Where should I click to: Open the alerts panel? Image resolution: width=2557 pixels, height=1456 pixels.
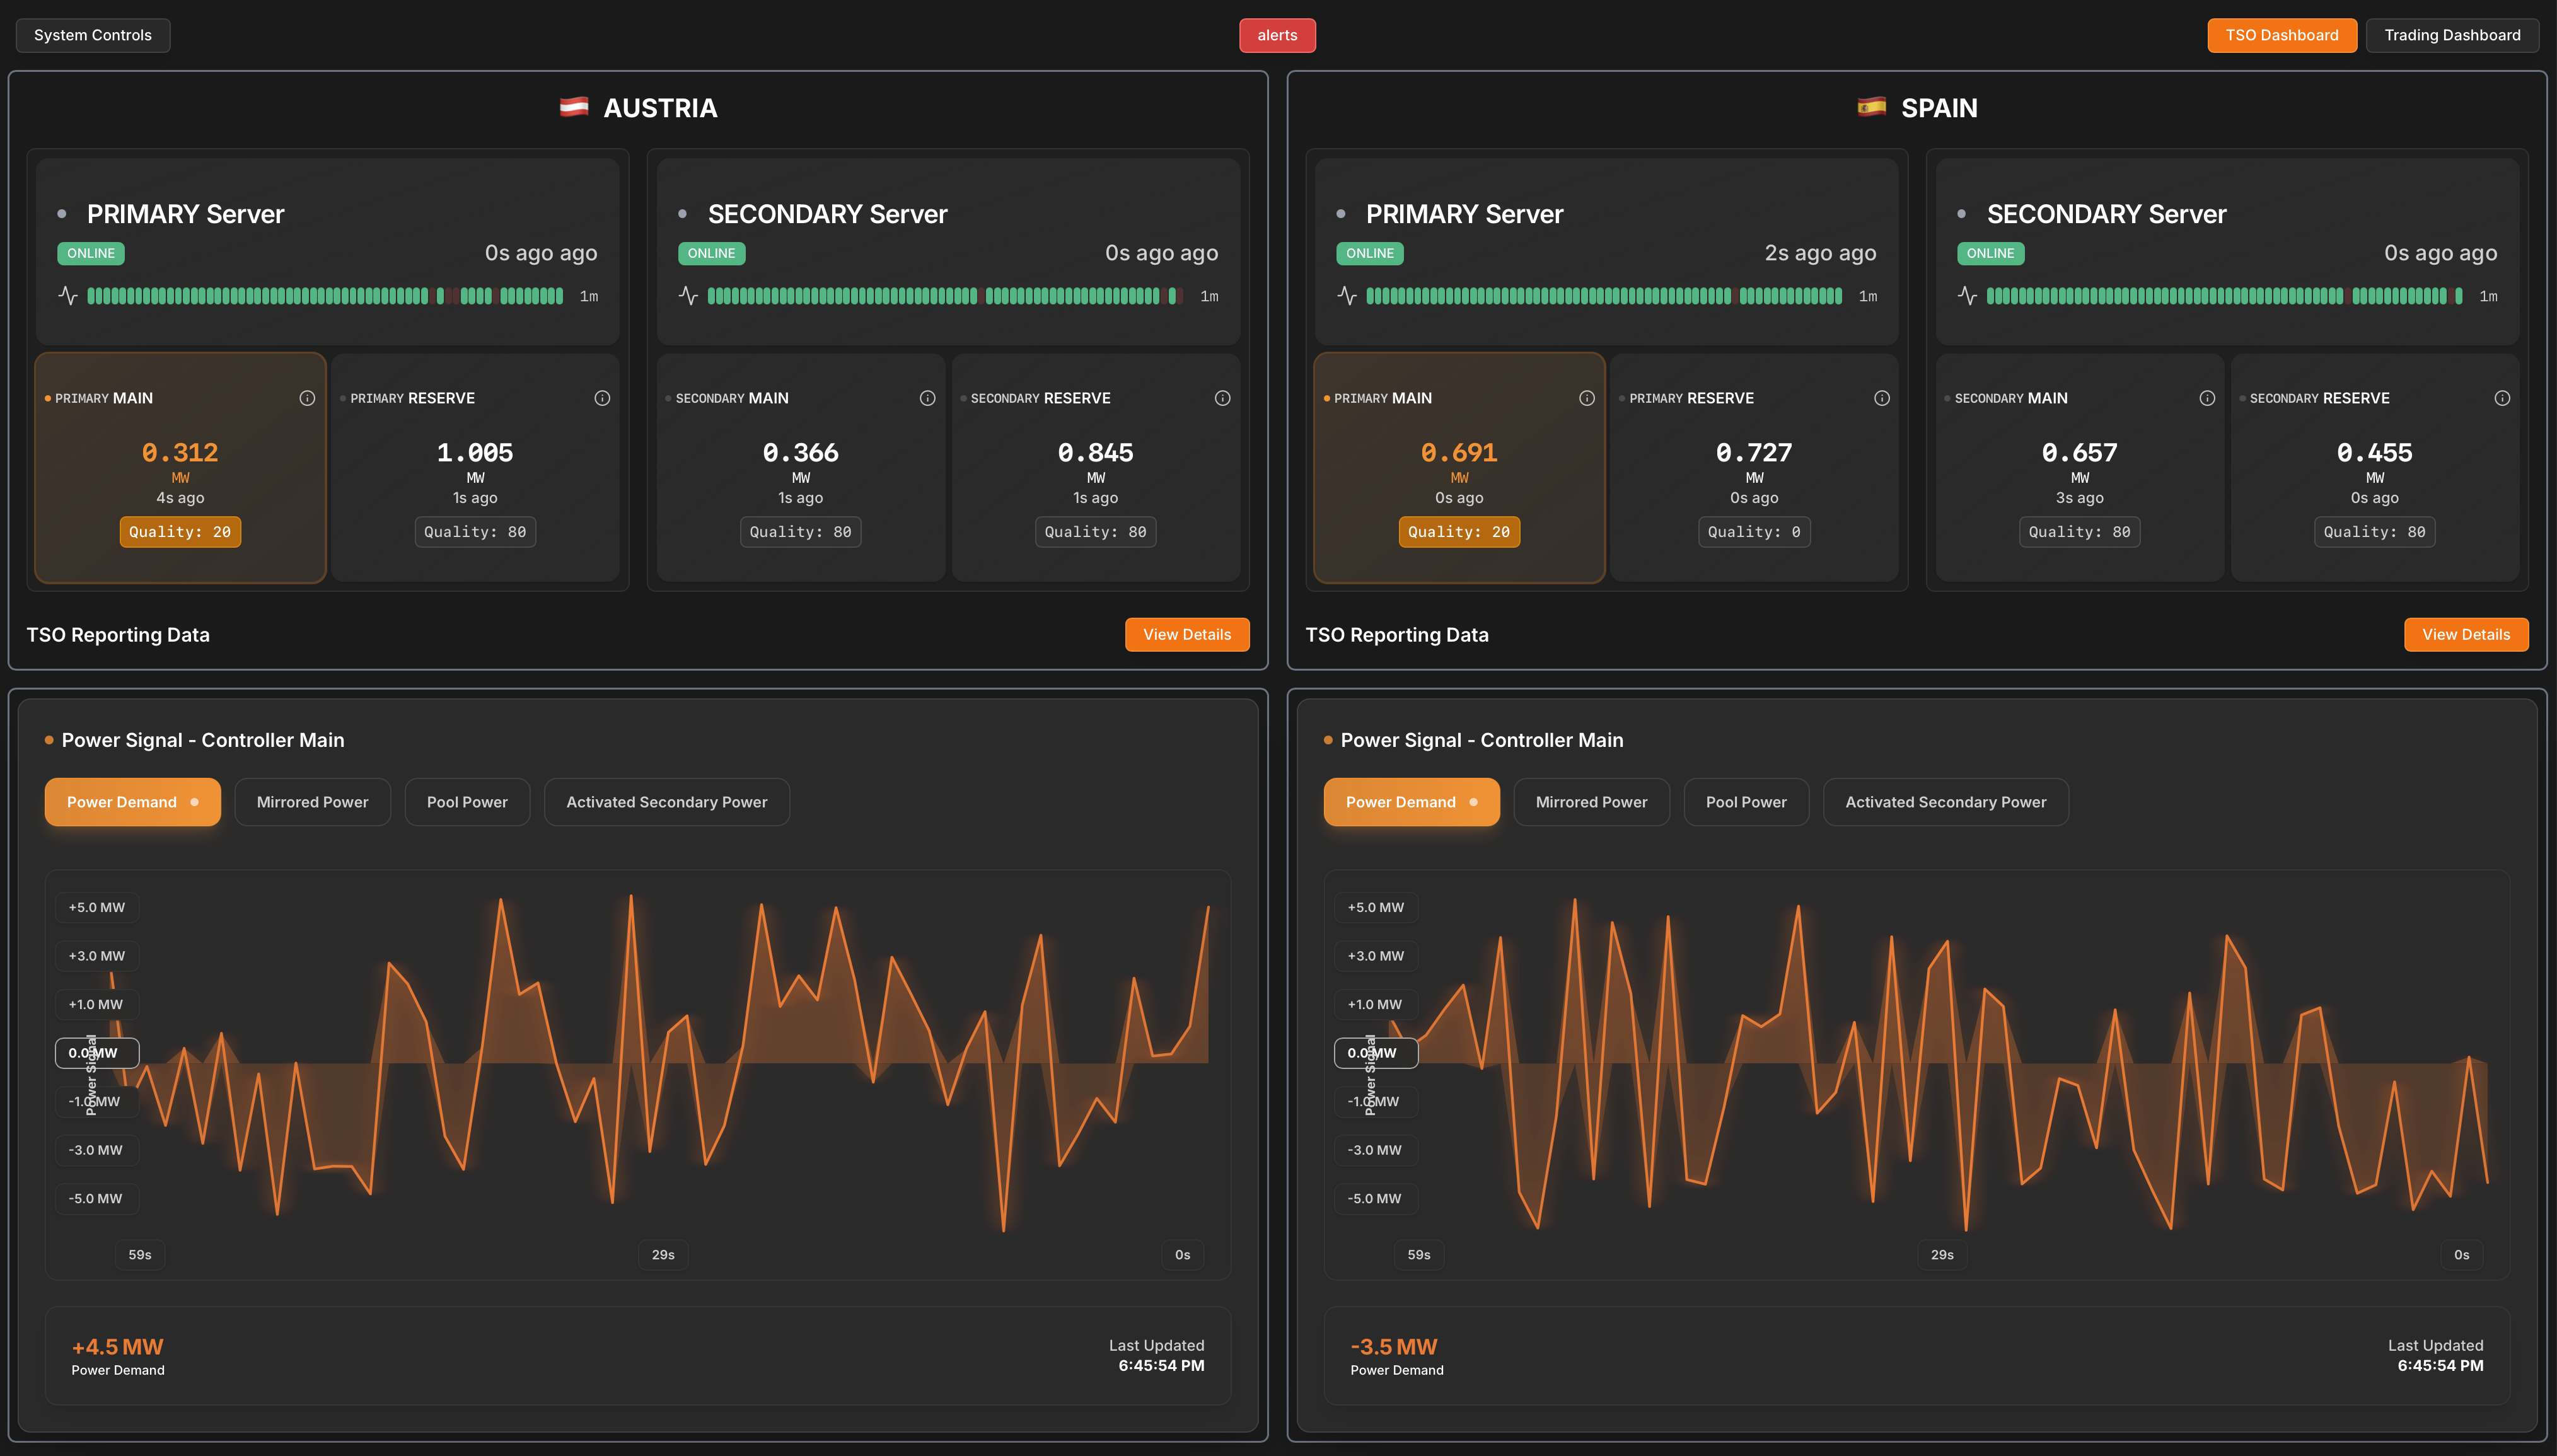click(1277, 35)
